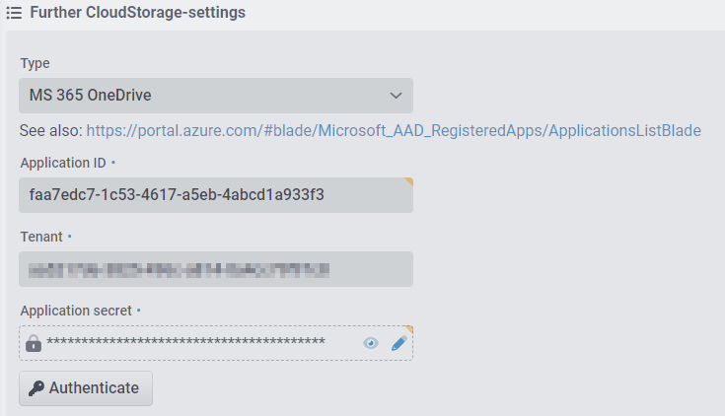Viewport: 725px width, 416px height.
Task: Click the See also text
Action: click(x=51, y=131)
